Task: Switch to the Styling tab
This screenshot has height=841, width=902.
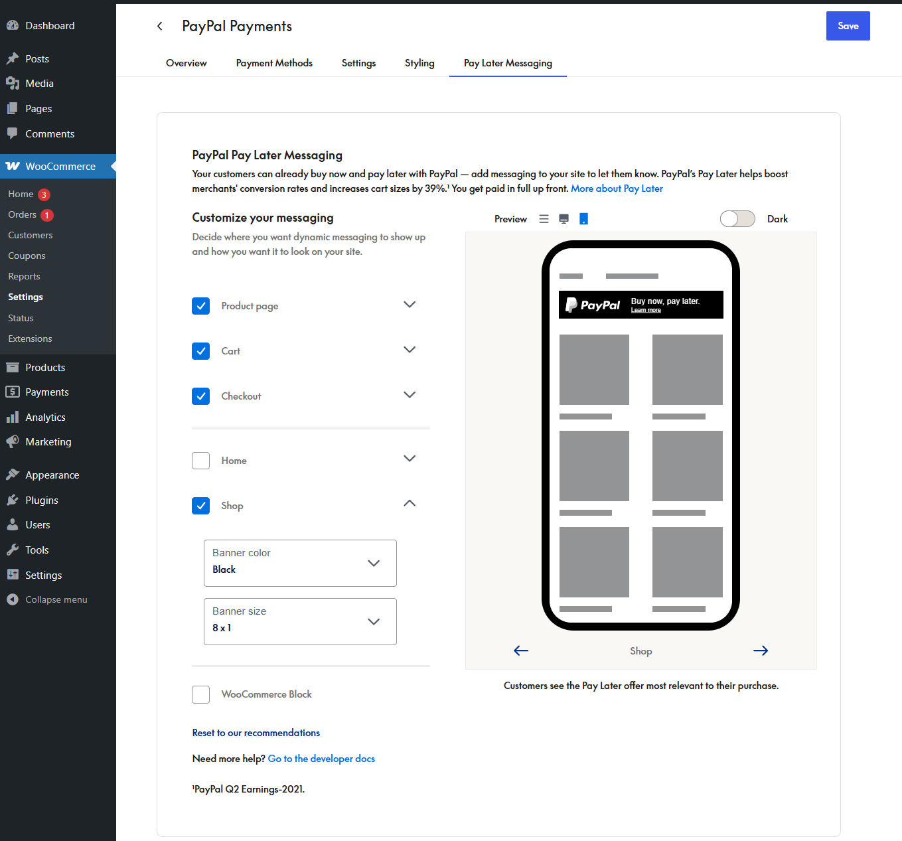Action: click(x=419, y=63)
